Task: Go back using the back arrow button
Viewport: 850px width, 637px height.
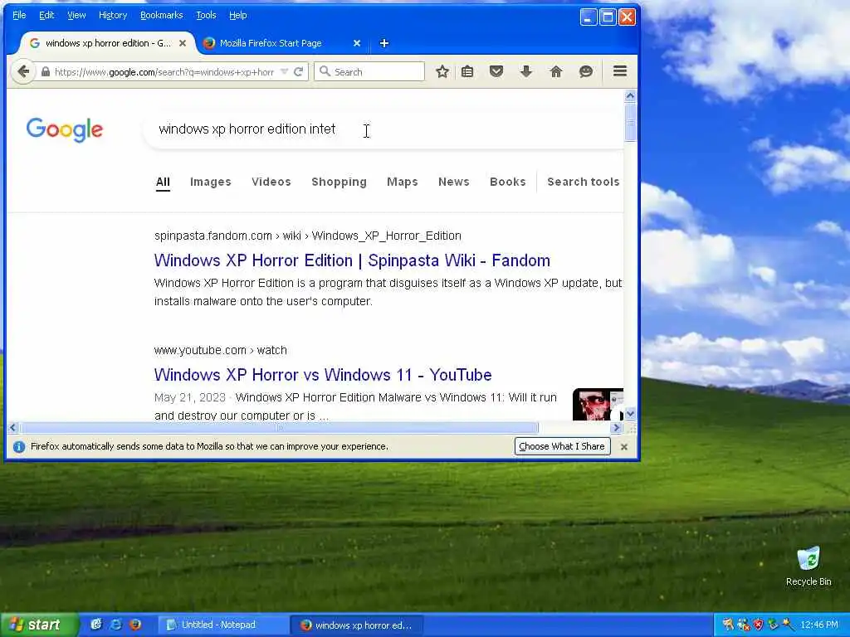Action: [22, 71]
